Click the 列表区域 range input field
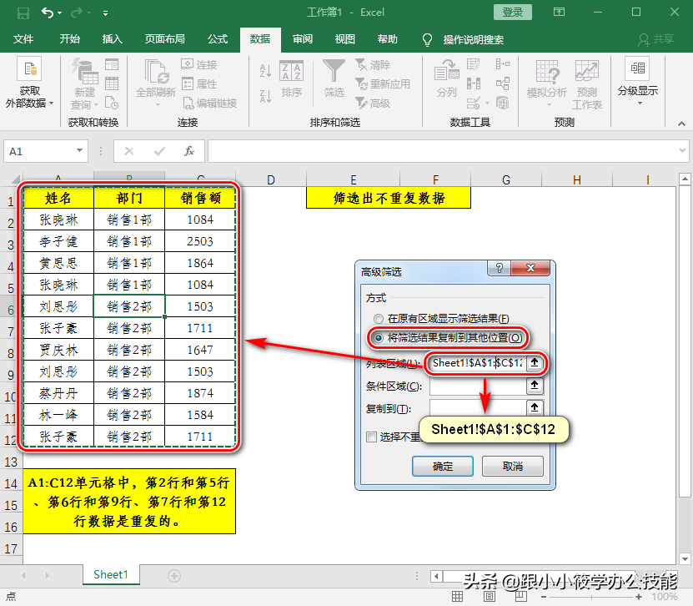 pyautogui.click(x=477, y=363)
